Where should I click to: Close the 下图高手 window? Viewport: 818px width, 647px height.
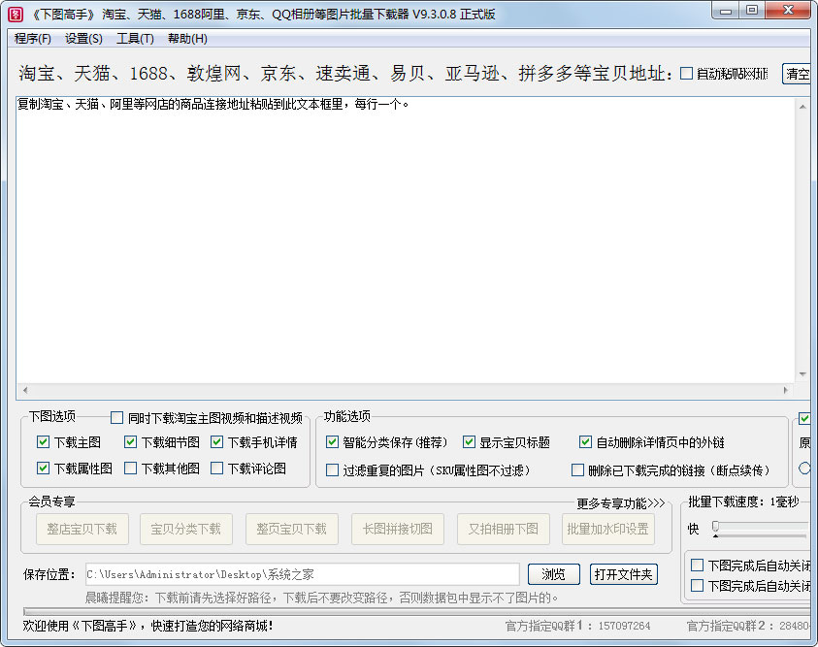[789, 11]
